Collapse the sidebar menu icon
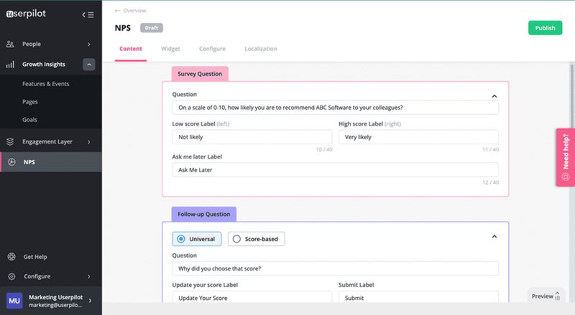Screen dimensions: 575x315 [x=88, y=14]
